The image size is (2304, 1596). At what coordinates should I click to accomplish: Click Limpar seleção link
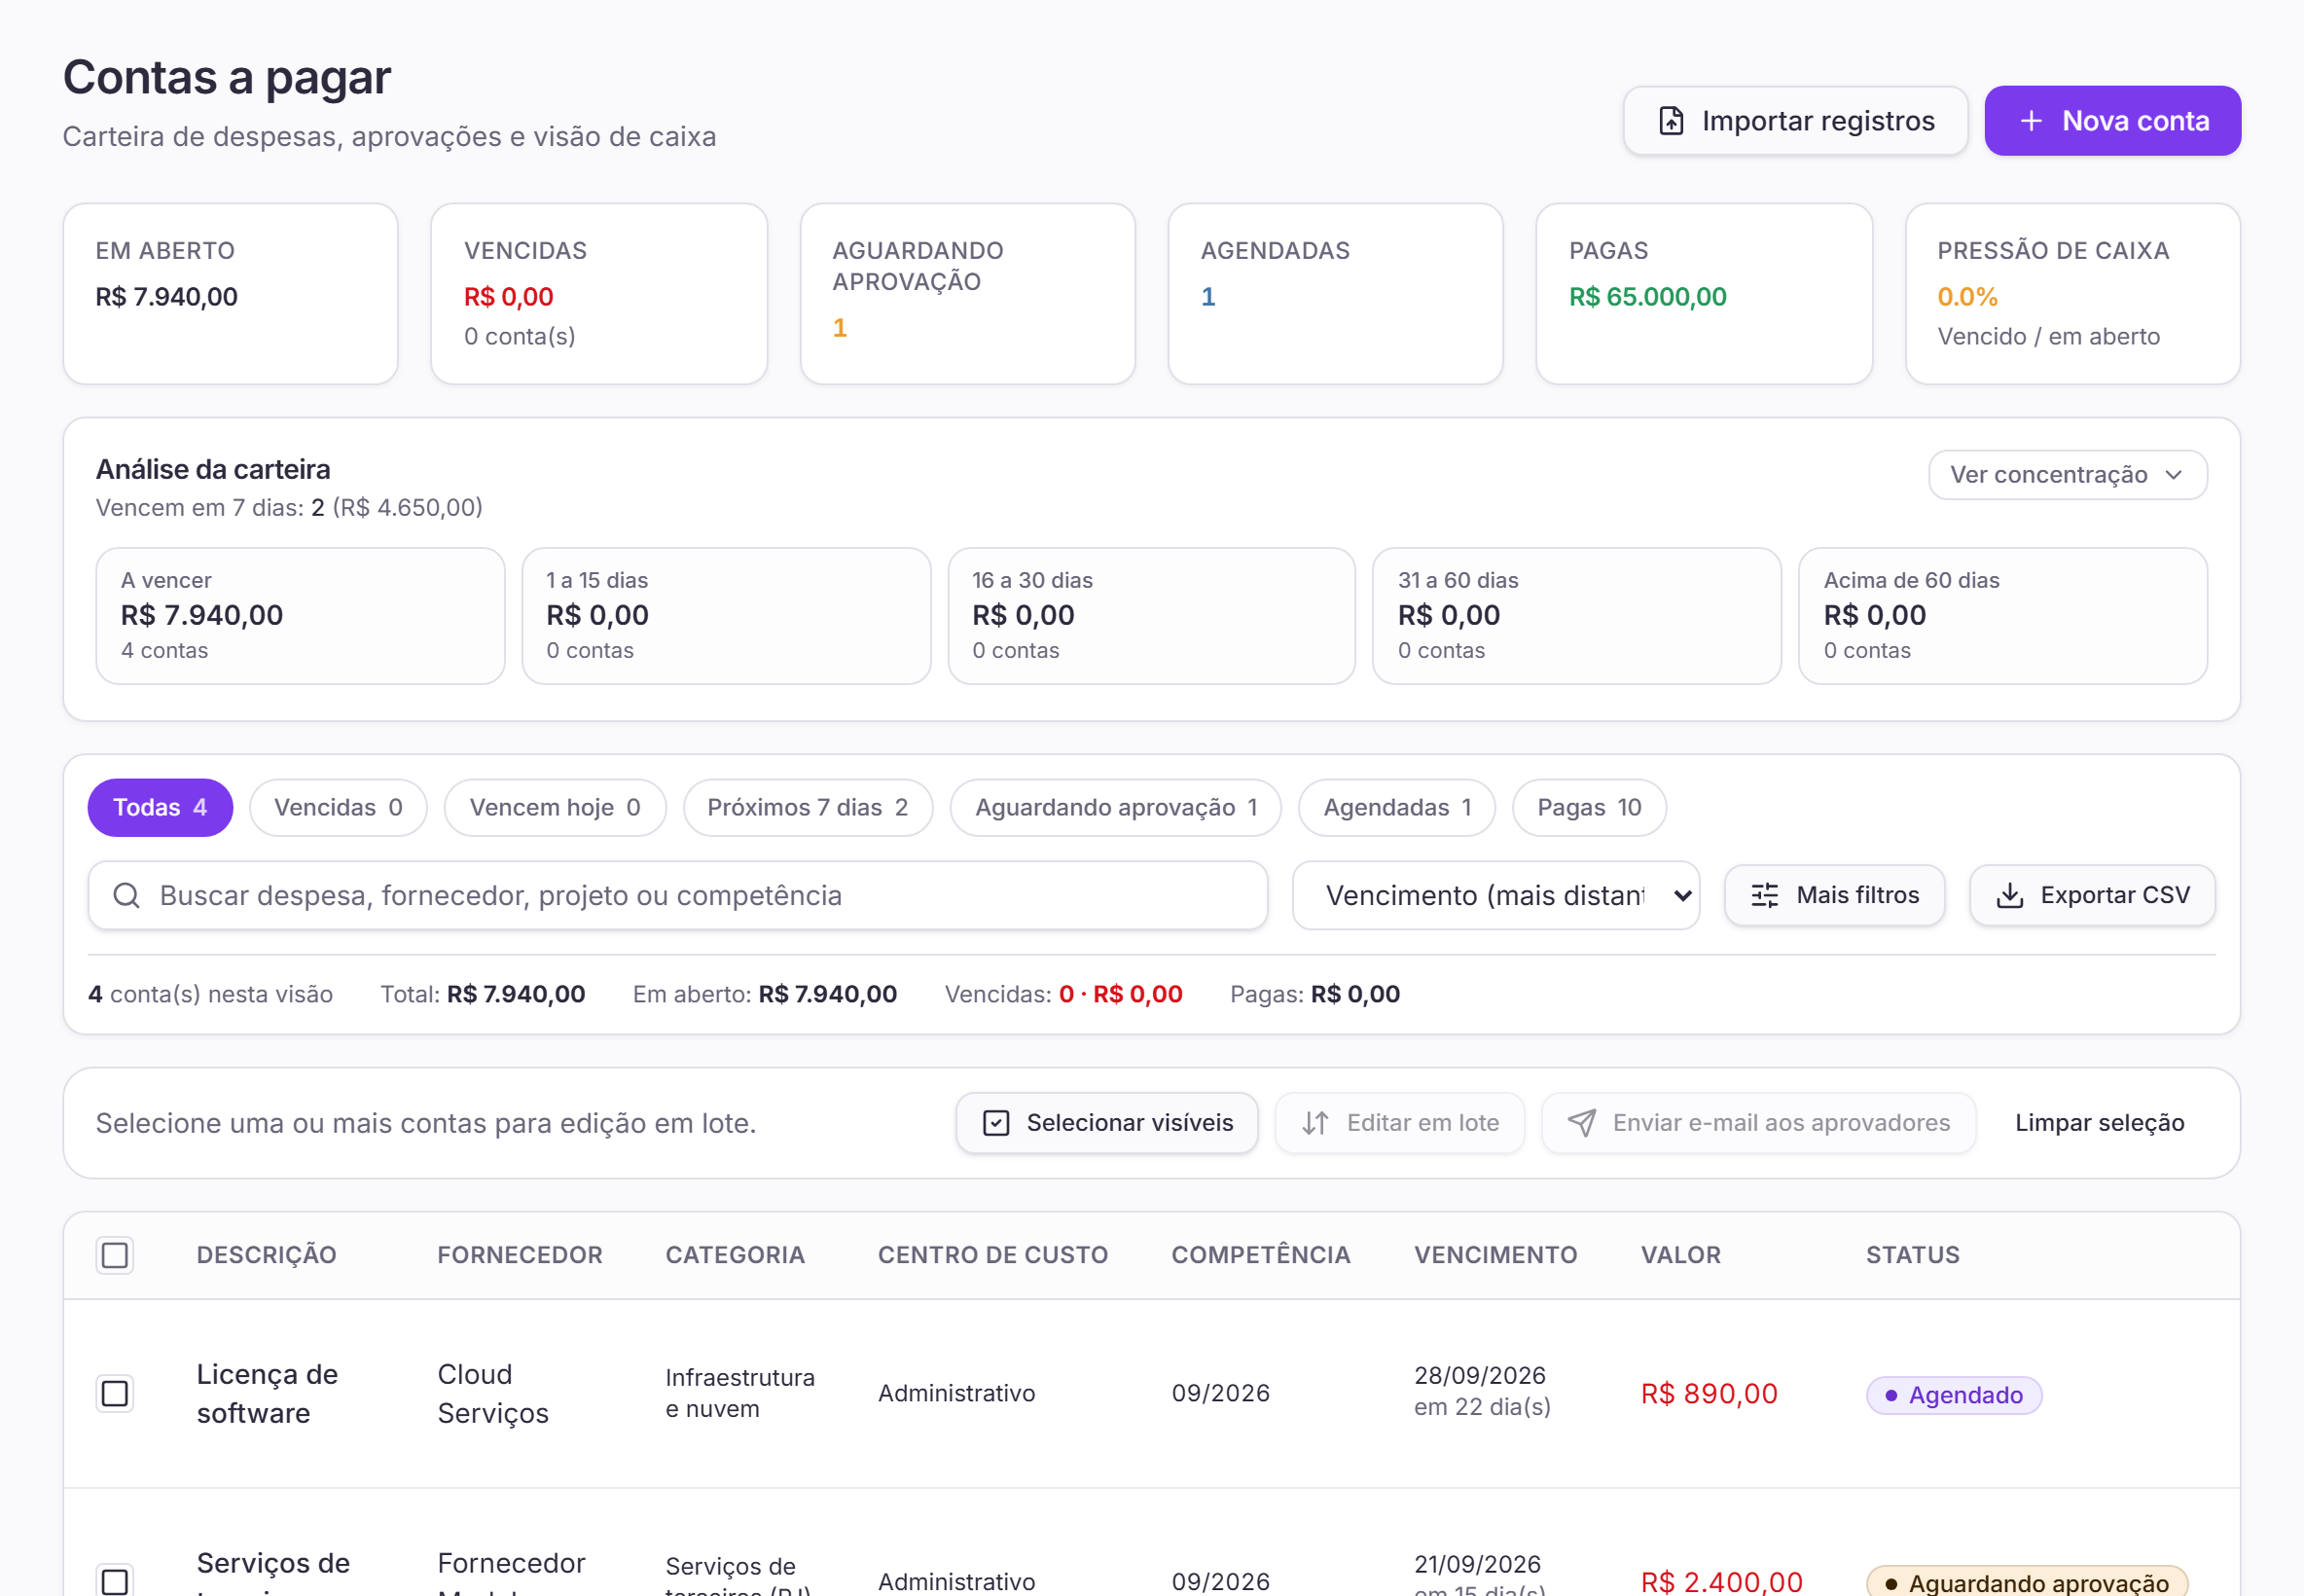click(2099, 1123)
